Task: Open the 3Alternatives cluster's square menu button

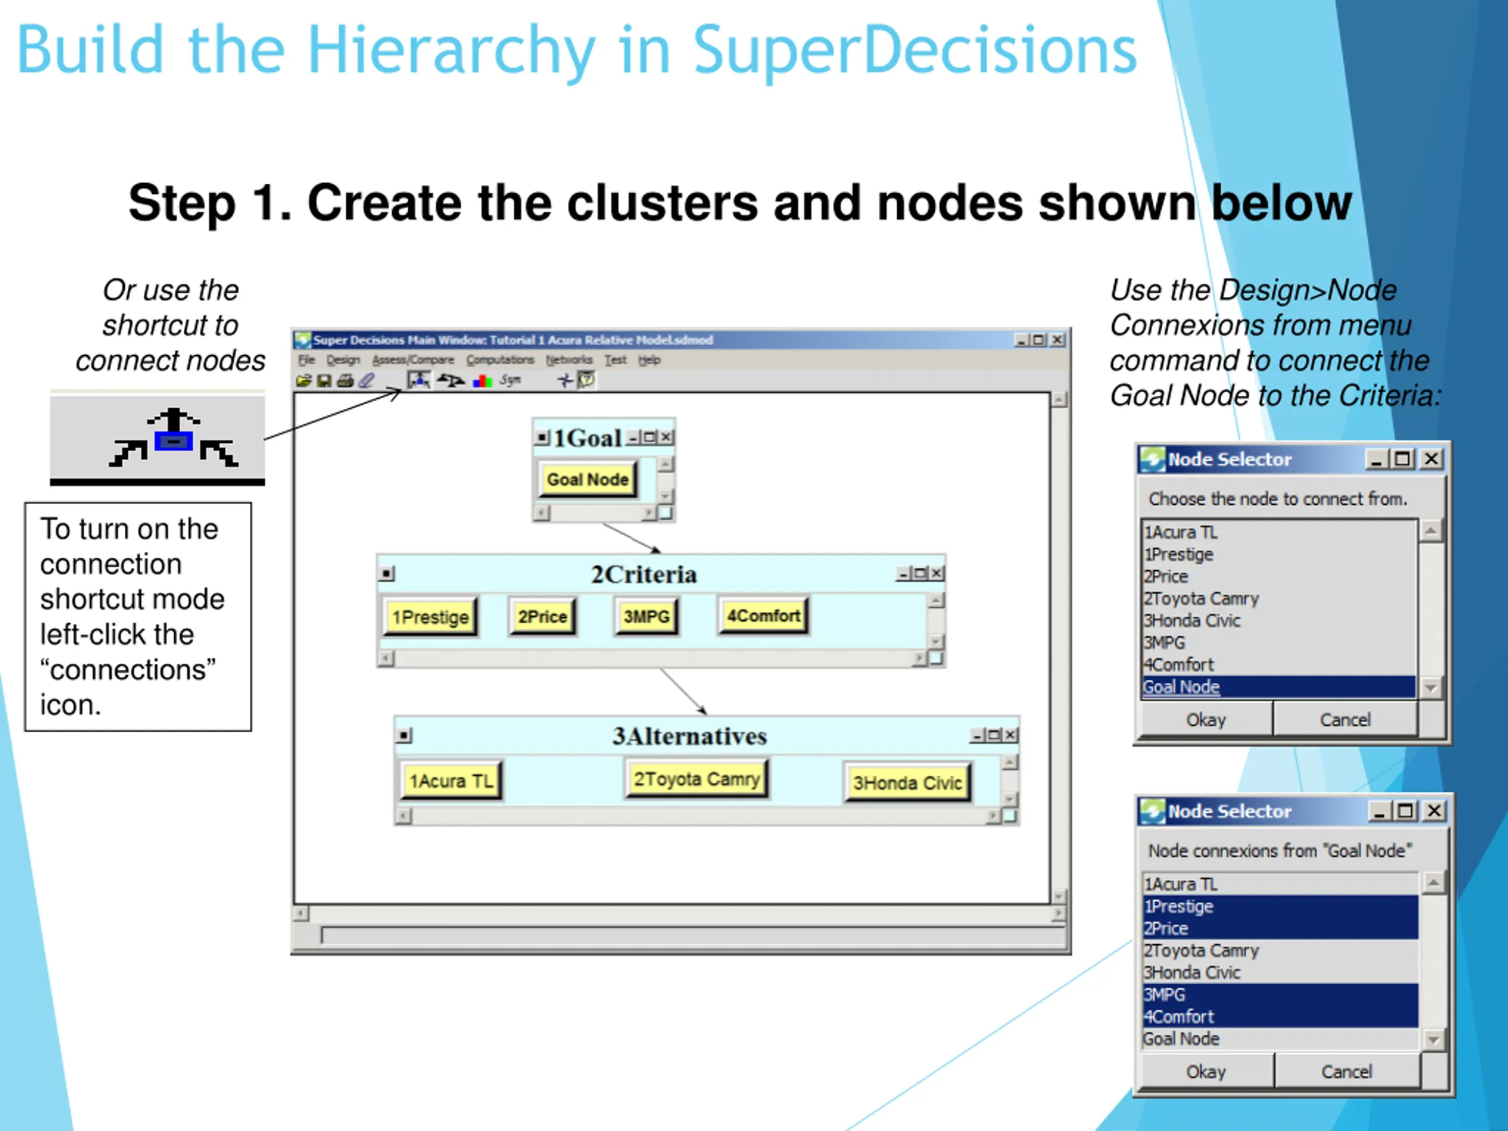Action: tap(404, 736)
